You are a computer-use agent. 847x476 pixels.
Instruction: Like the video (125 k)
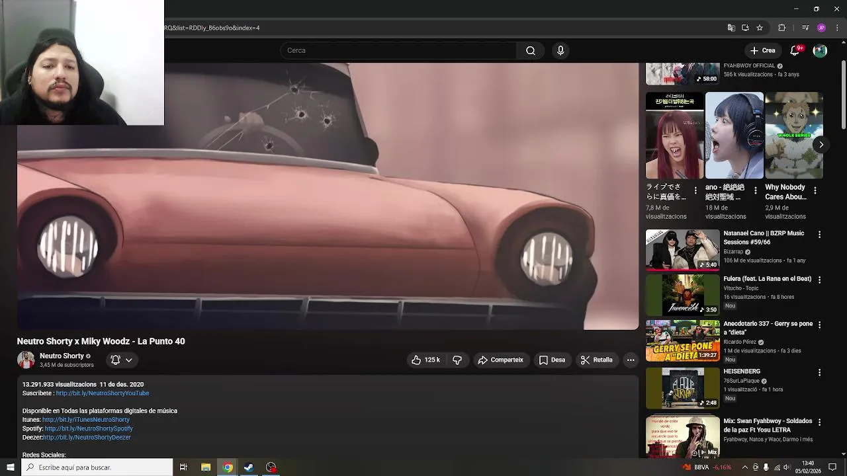[x=425, y=360]
